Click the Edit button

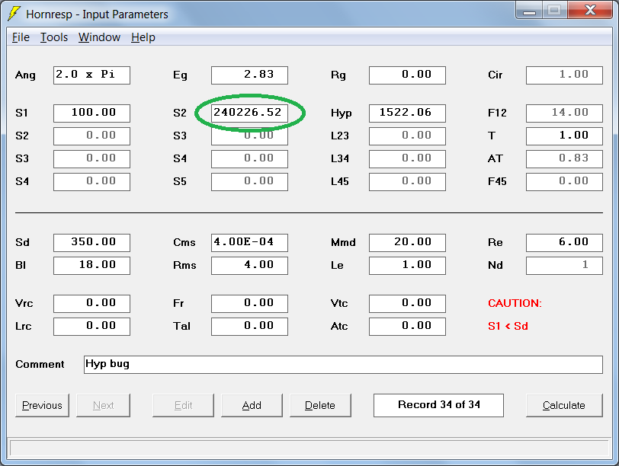coord(183,405)
